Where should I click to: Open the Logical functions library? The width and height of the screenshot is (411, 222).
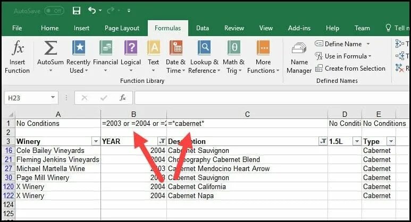(131, 57)
